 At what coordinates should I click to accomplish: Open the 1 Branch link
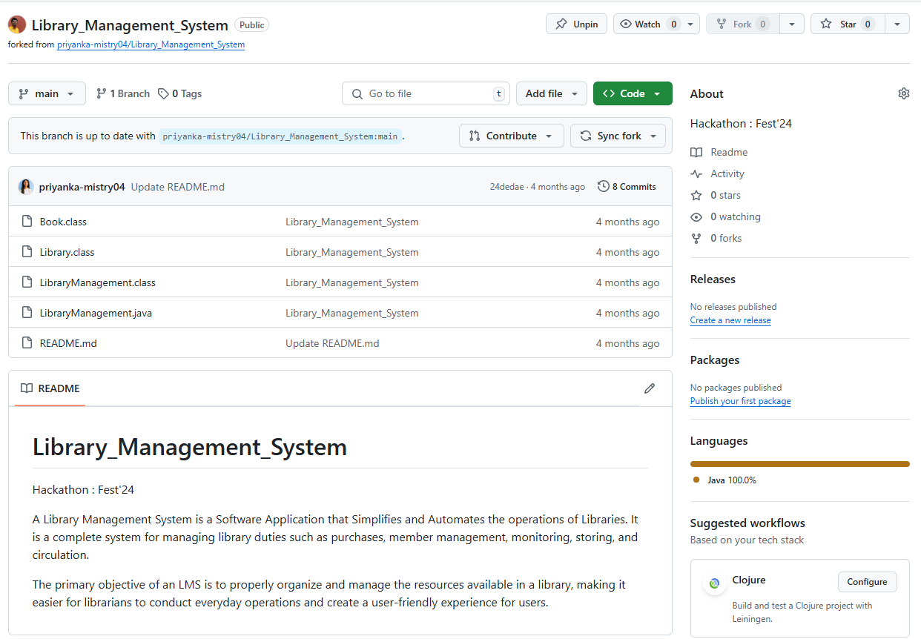[x=123, y=93]
